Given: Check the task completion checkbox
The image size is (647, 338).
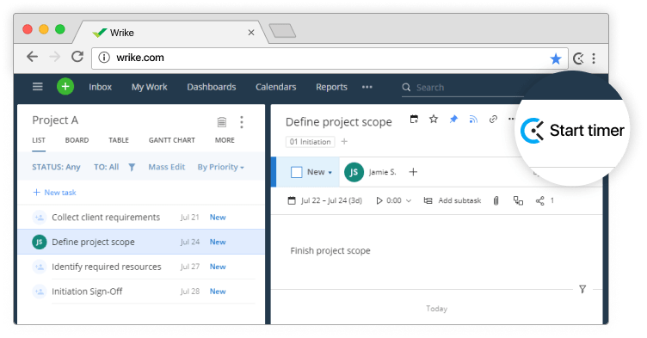Looking at the screenshot, I should pyautogui.click(x=297, y=172).
